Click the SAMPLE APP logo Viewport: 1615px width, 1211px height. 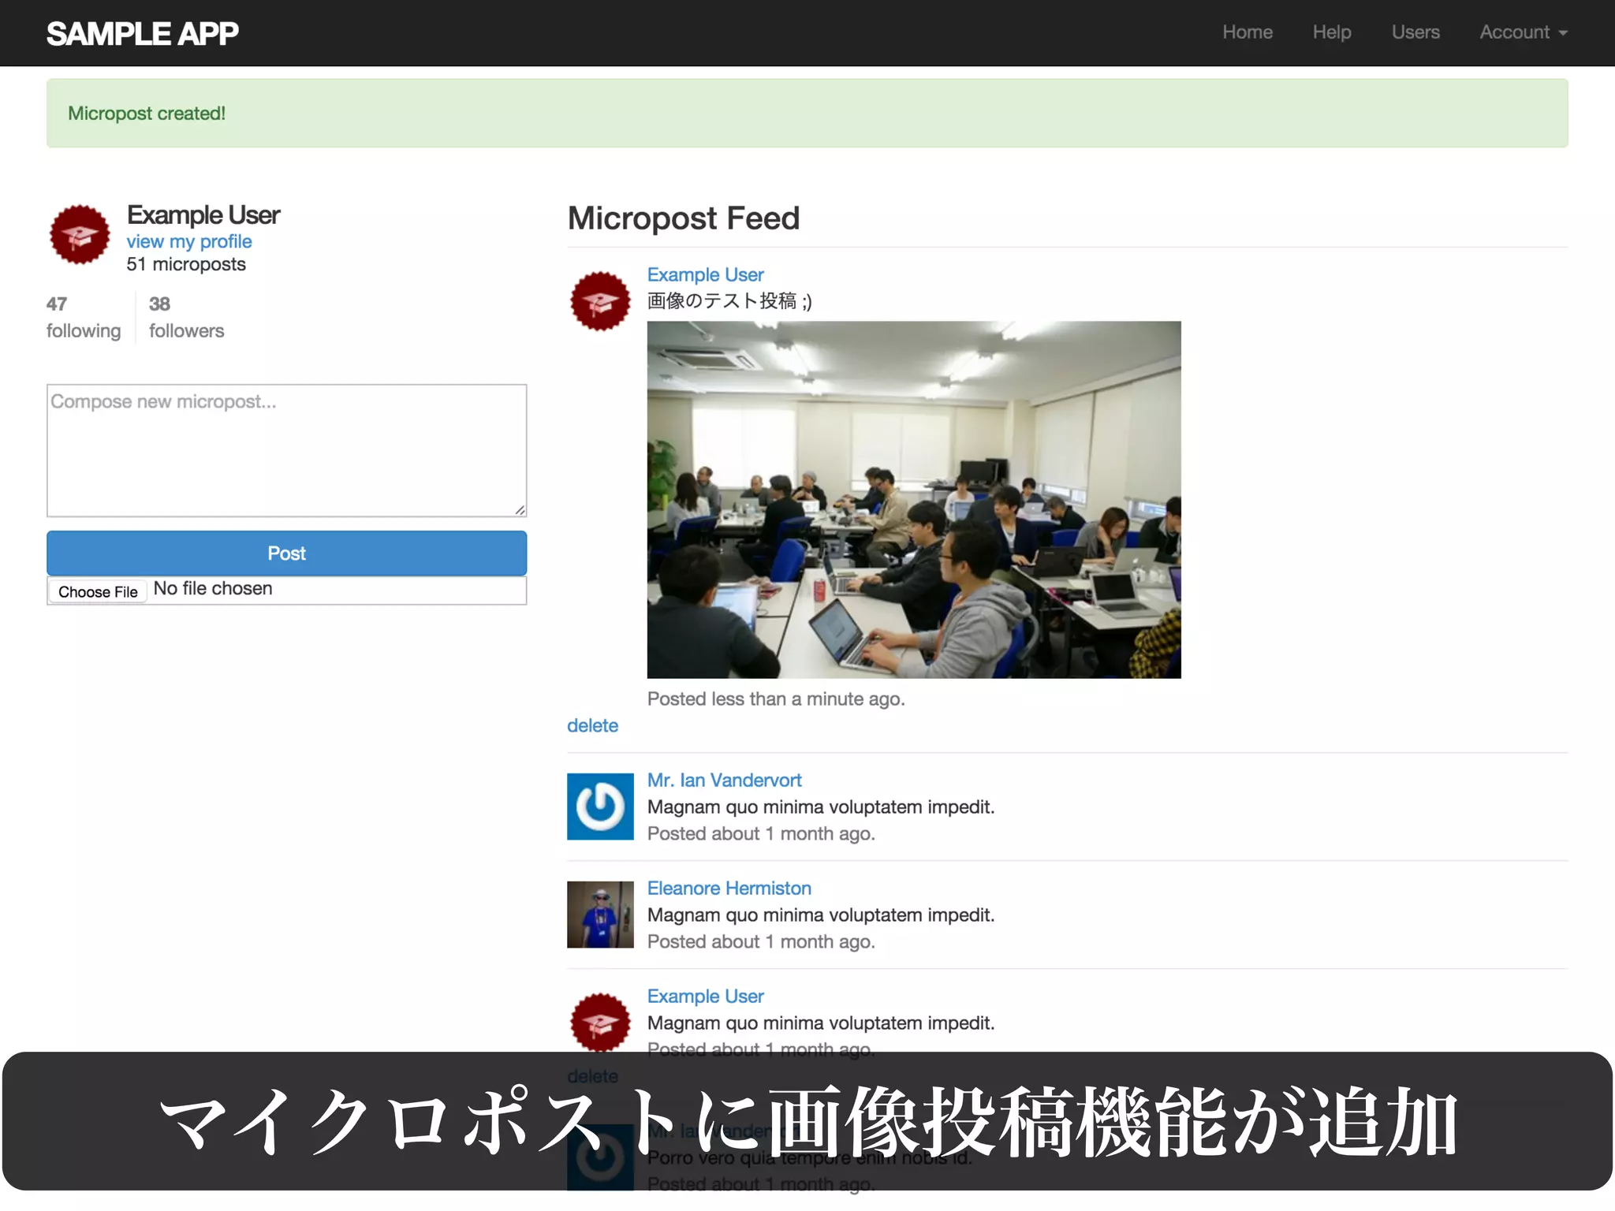(143, 33)
